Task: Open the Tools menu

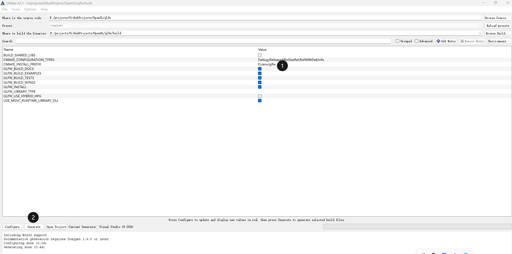Action: (x=16, y=9)
